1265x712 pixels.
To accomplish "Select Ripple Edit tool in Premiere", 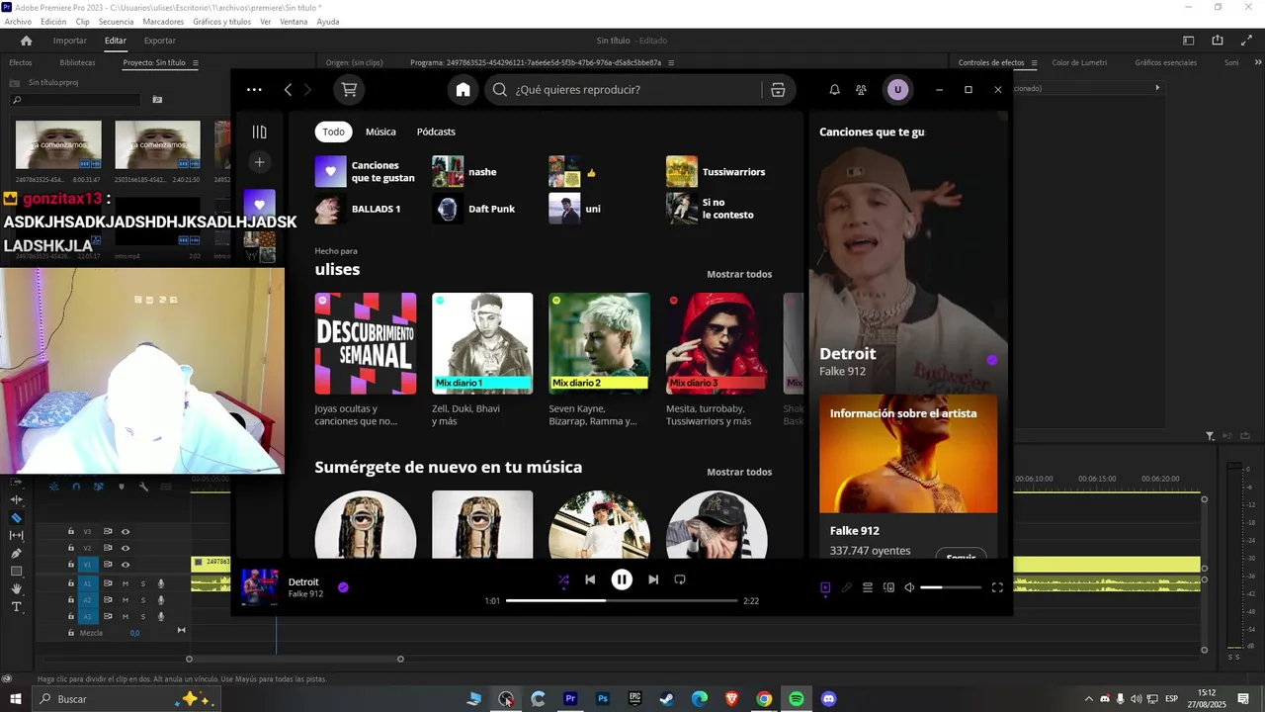I will [x=16, y=499].
